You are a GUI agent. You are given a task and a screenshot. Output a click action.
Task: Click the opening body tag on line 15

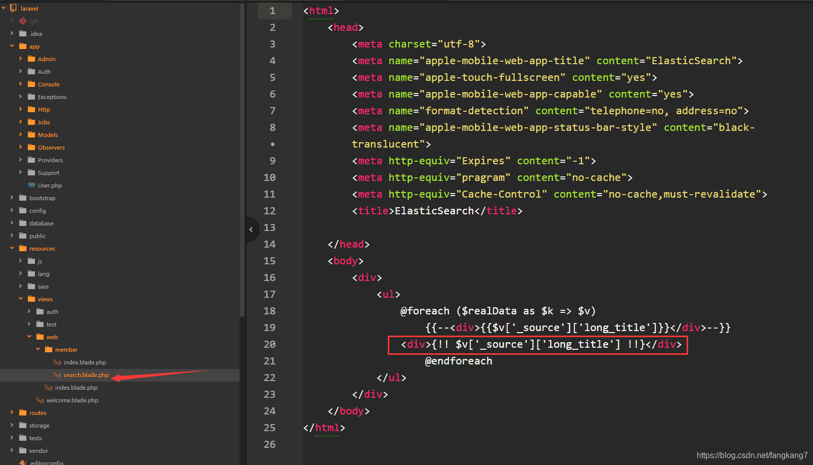click(346, 261)
